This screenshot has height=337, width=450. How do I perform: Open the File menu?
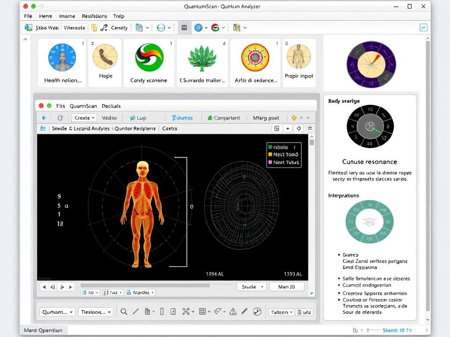coord(28,16)
